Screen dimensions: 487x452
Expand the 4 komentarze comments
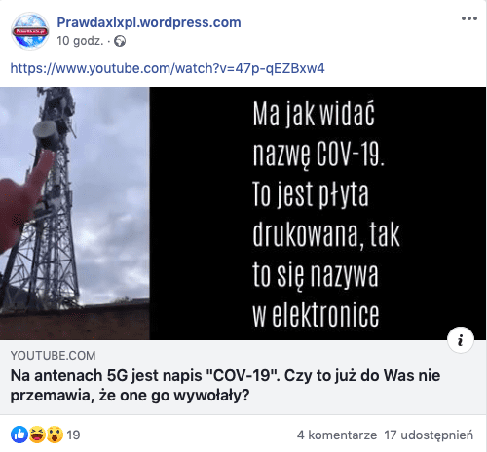click(337, 435)
